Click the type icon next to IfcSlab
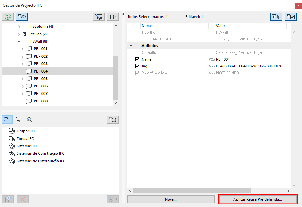Viewport: 302px width, 207px height. 25,34
